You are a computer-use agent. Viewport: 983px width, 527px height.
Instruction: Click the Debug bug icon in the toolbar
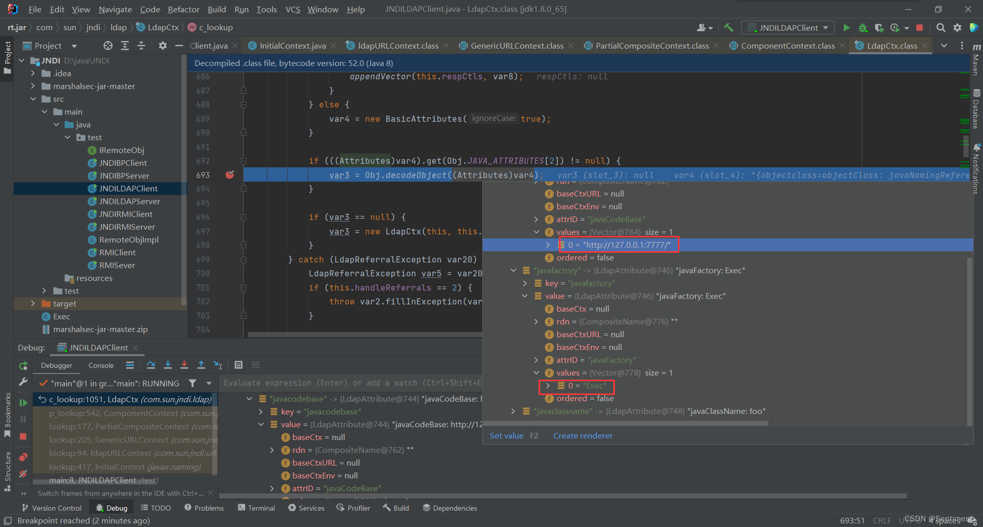tap(863, 28)
